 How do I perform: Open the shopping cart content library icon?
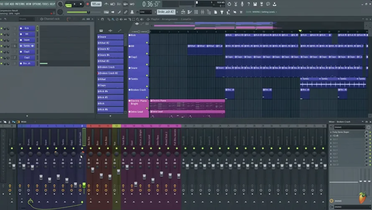click(x=241, y=12)
